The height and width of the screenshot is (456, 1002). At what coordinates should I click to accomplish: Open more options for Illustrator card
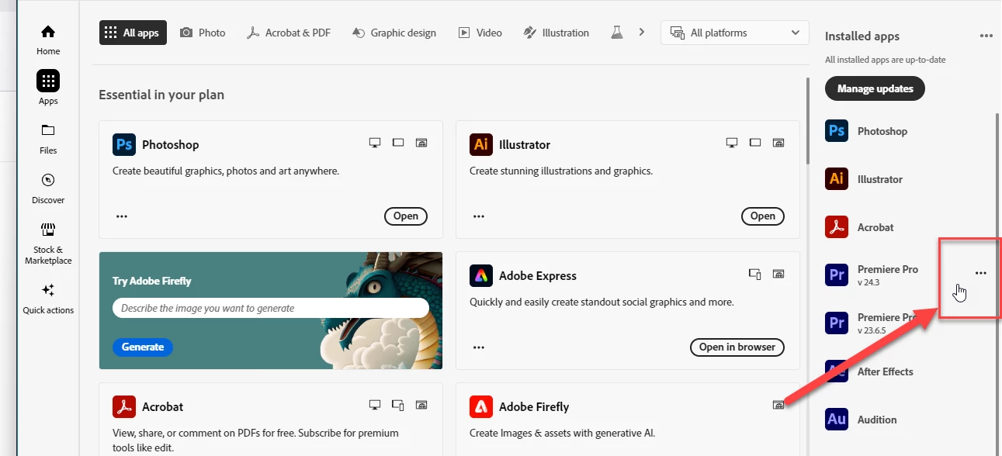tap(479, 216)
